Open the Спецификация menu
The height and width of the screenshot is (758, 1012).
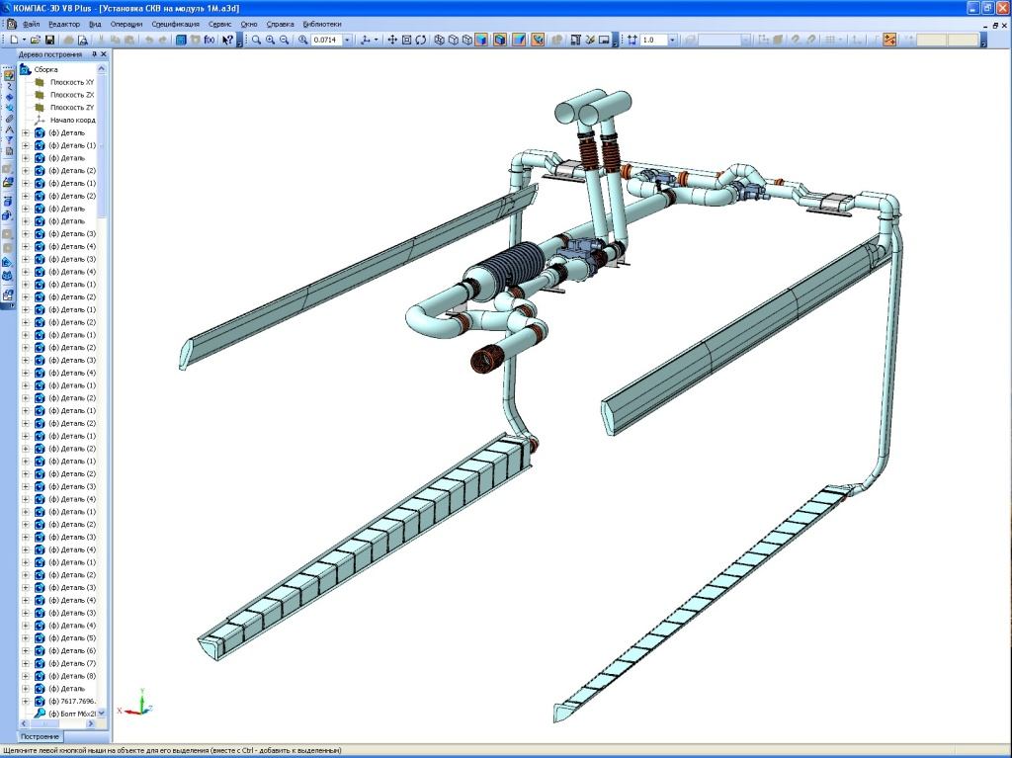click(176, 23)
